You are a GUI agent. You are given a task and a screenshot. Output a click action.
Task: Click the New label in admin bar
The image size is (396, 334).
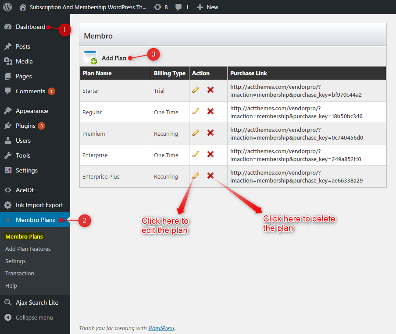coord(212,7)
